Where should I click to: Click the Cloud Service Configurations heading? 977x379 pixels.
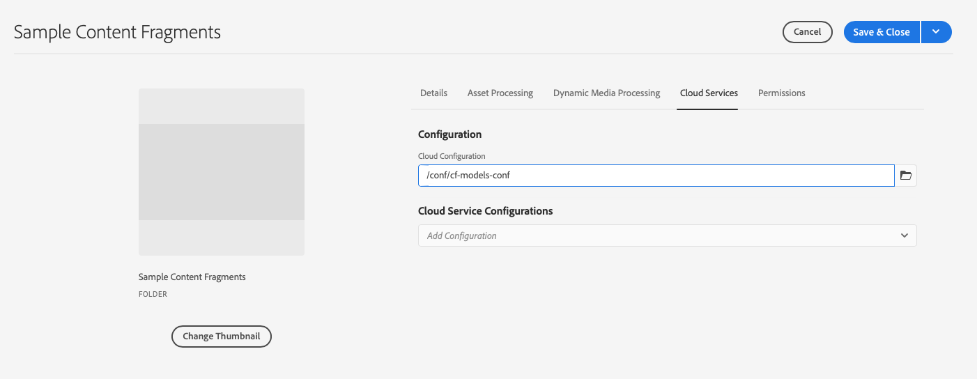pos(485,210)
